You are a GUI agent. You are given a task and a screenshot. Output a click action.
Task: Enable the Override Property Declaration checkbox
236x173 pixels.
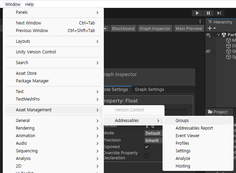click(x=147, y=155)
